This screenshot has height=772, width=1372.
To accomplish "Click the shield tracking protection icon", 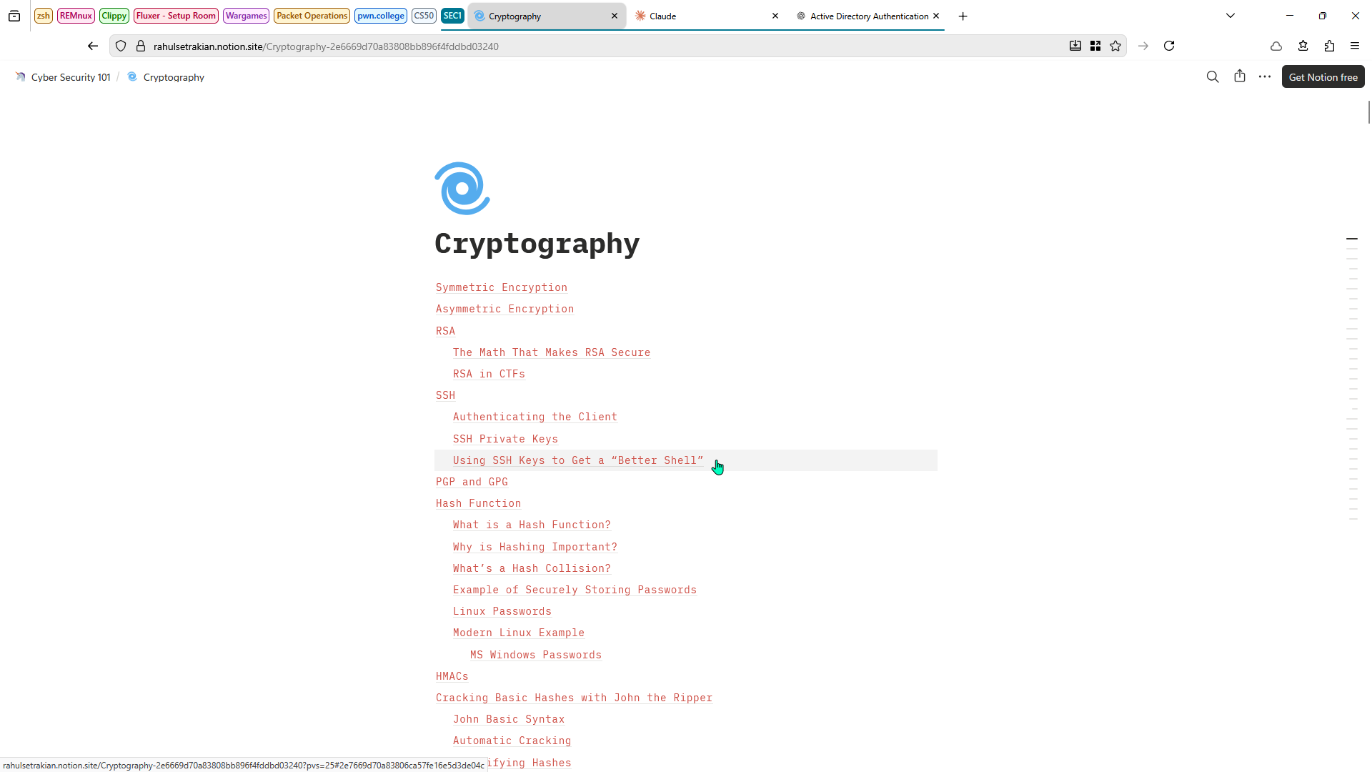I will tap(121, 46).
